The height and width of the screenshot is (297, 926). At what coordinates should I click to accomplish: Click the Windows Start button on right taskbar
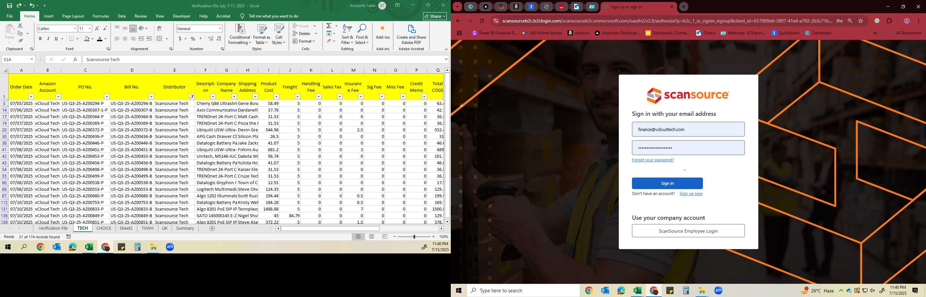[459, 290]
